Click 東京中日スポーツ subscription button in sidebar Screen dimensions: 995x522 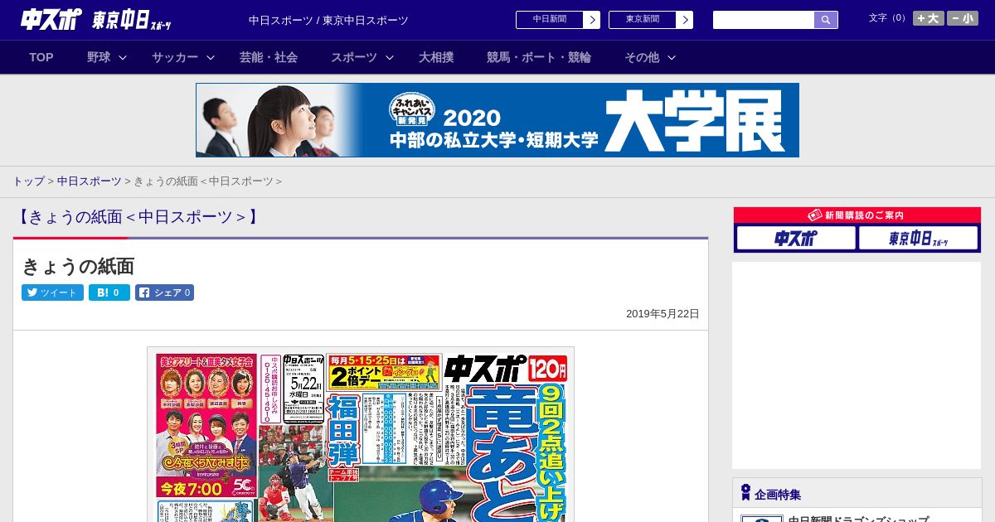pos(919,239)
